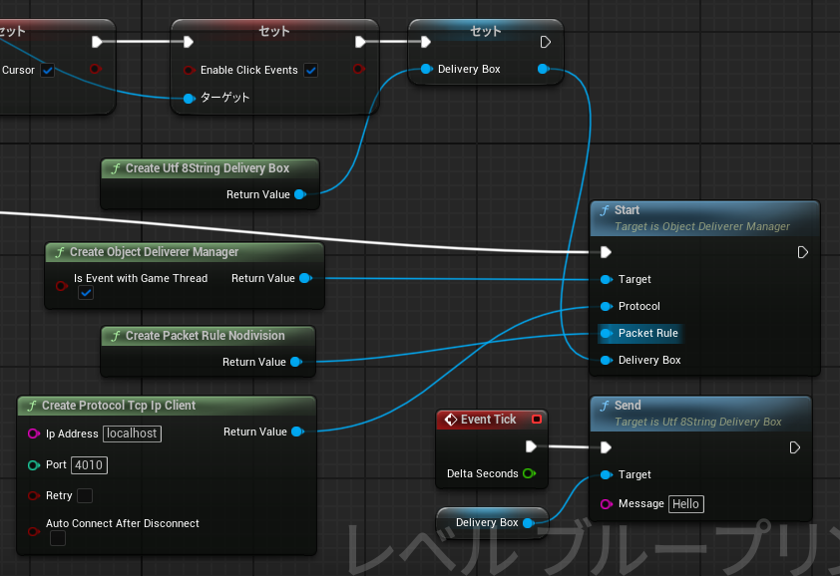Uncheck the Is Event With Game Thread checkbox
This screenshot has width=840, height=576.
pyautogui.click(x=86, y=292)
